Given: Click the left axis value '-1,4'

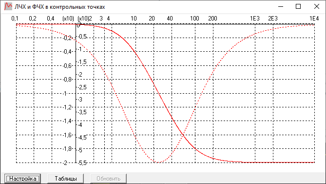Looking at the screenshot, I should click(x=68, y=121).
